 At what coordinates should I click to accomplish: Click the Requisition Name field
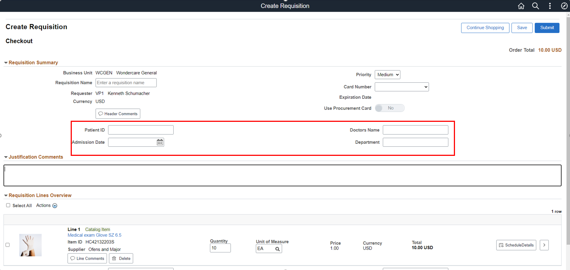[x=126, y=83]
